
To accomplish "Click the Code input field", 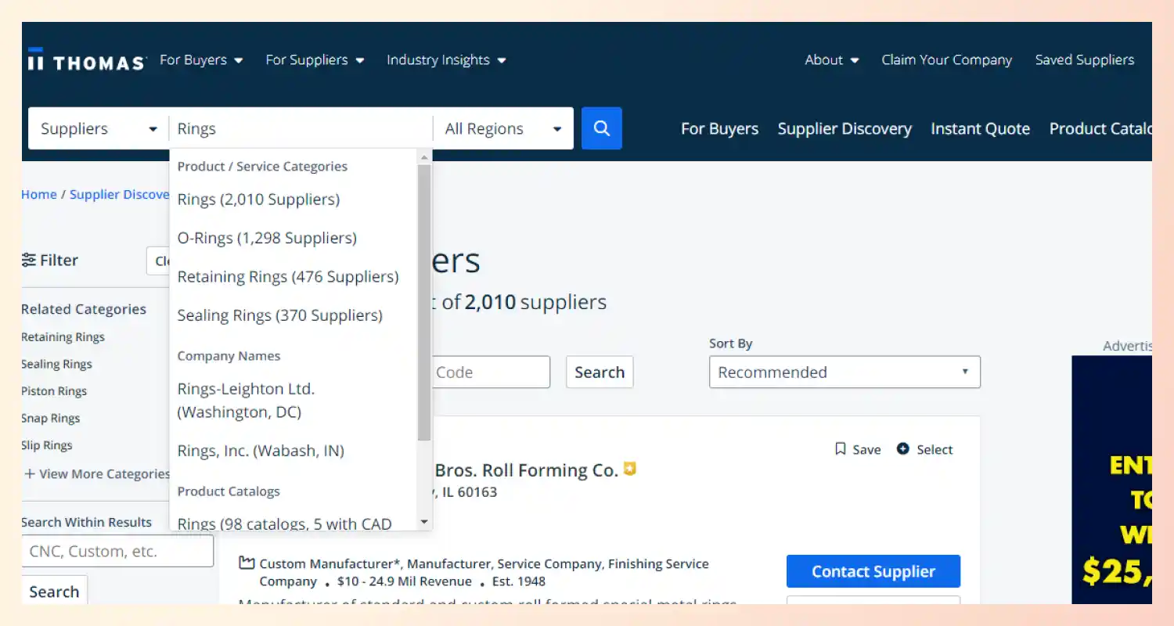I will [x=492, y=372].
